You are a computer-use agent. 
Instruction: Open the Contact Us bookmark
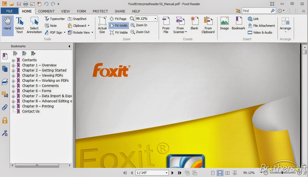[31, 111]
